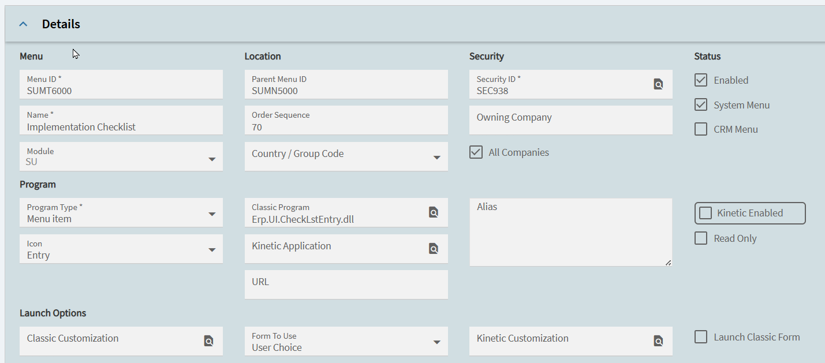This screenshot has height=363, width=825.
Task: Click Kinetic Customization search icon
Action: (658, 341)
